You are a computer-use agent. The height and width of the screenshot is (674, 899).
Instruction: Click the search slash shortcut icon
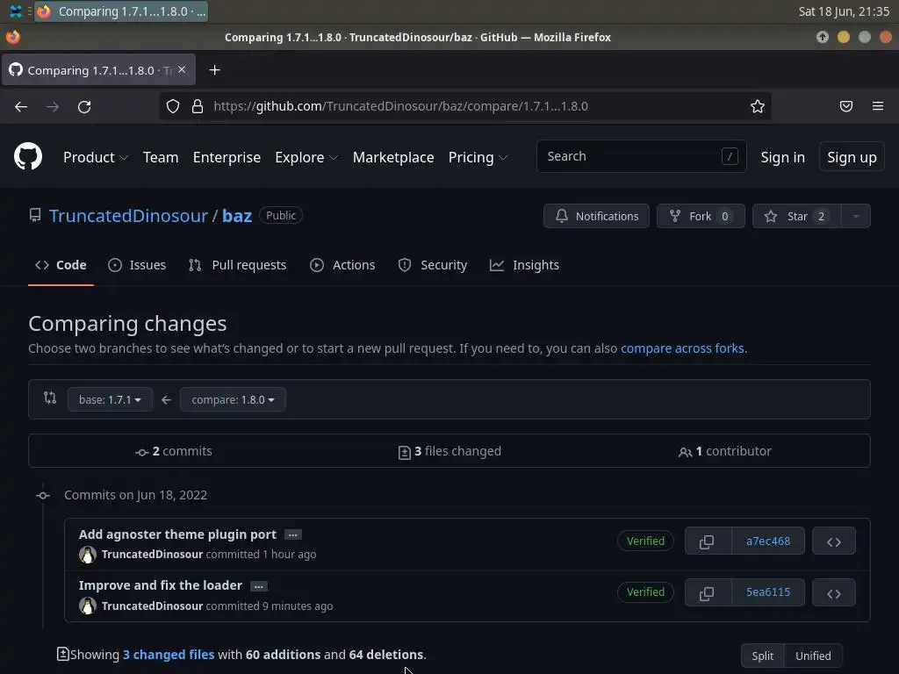pyautogui.click(x=730, y=156)
